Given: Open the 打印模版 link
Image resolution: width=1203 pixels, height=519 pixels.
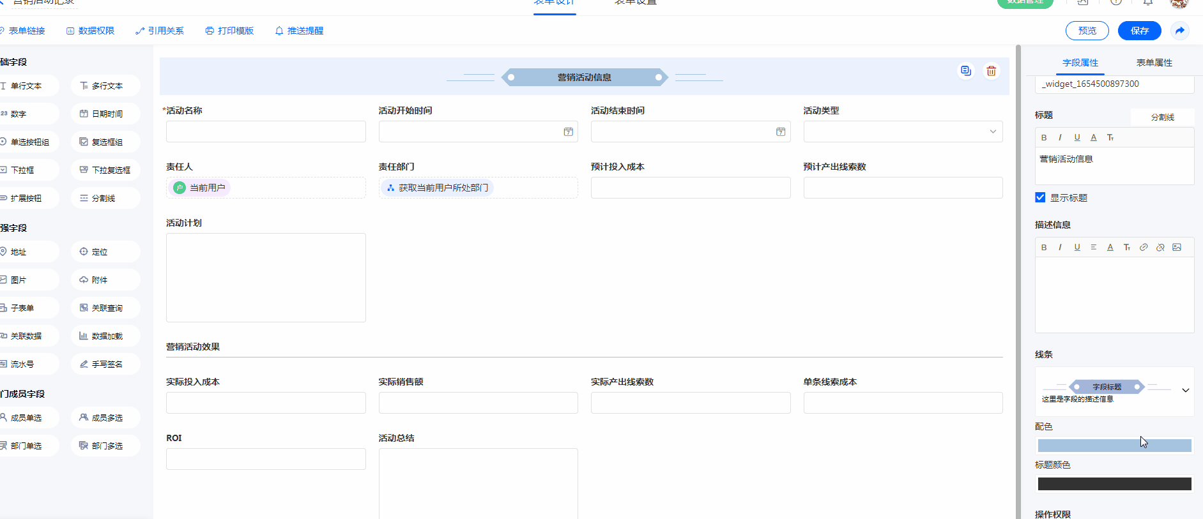Looking at the screenshot, I should [x=229, y=31].
